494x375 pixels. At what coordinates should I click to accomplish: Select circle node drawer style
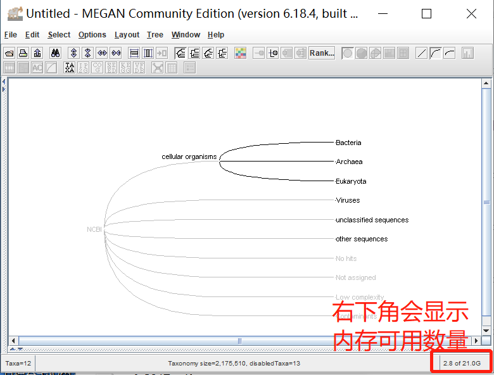[x=348, y=53]
